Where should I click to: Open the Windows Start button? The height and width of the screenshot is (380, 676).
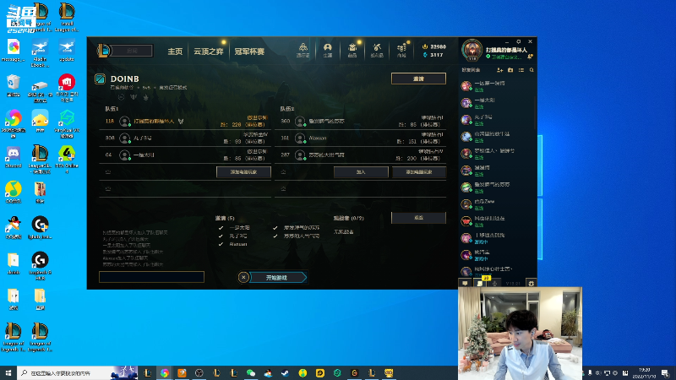(8, 372)
